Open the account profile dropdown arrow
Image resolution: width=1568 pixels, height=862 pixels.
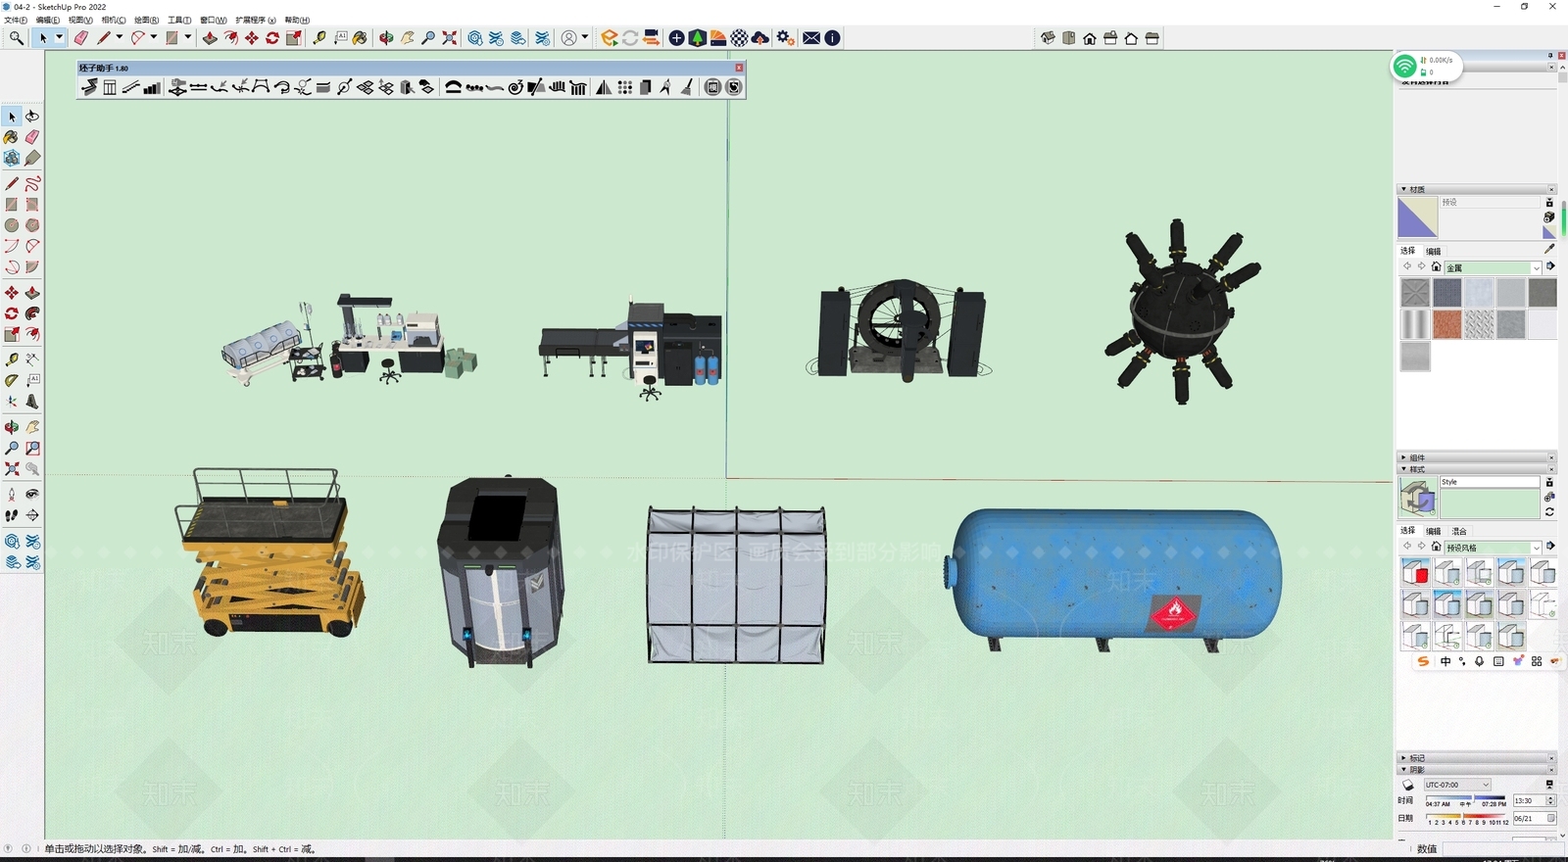(585, 38)
